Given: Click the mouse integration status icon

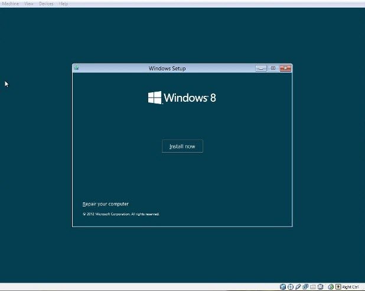Looking at the screenshot, I should [331, 287].
